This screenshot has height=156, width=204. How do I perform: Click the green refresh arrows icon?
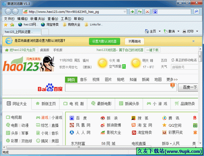coord(140,12)
